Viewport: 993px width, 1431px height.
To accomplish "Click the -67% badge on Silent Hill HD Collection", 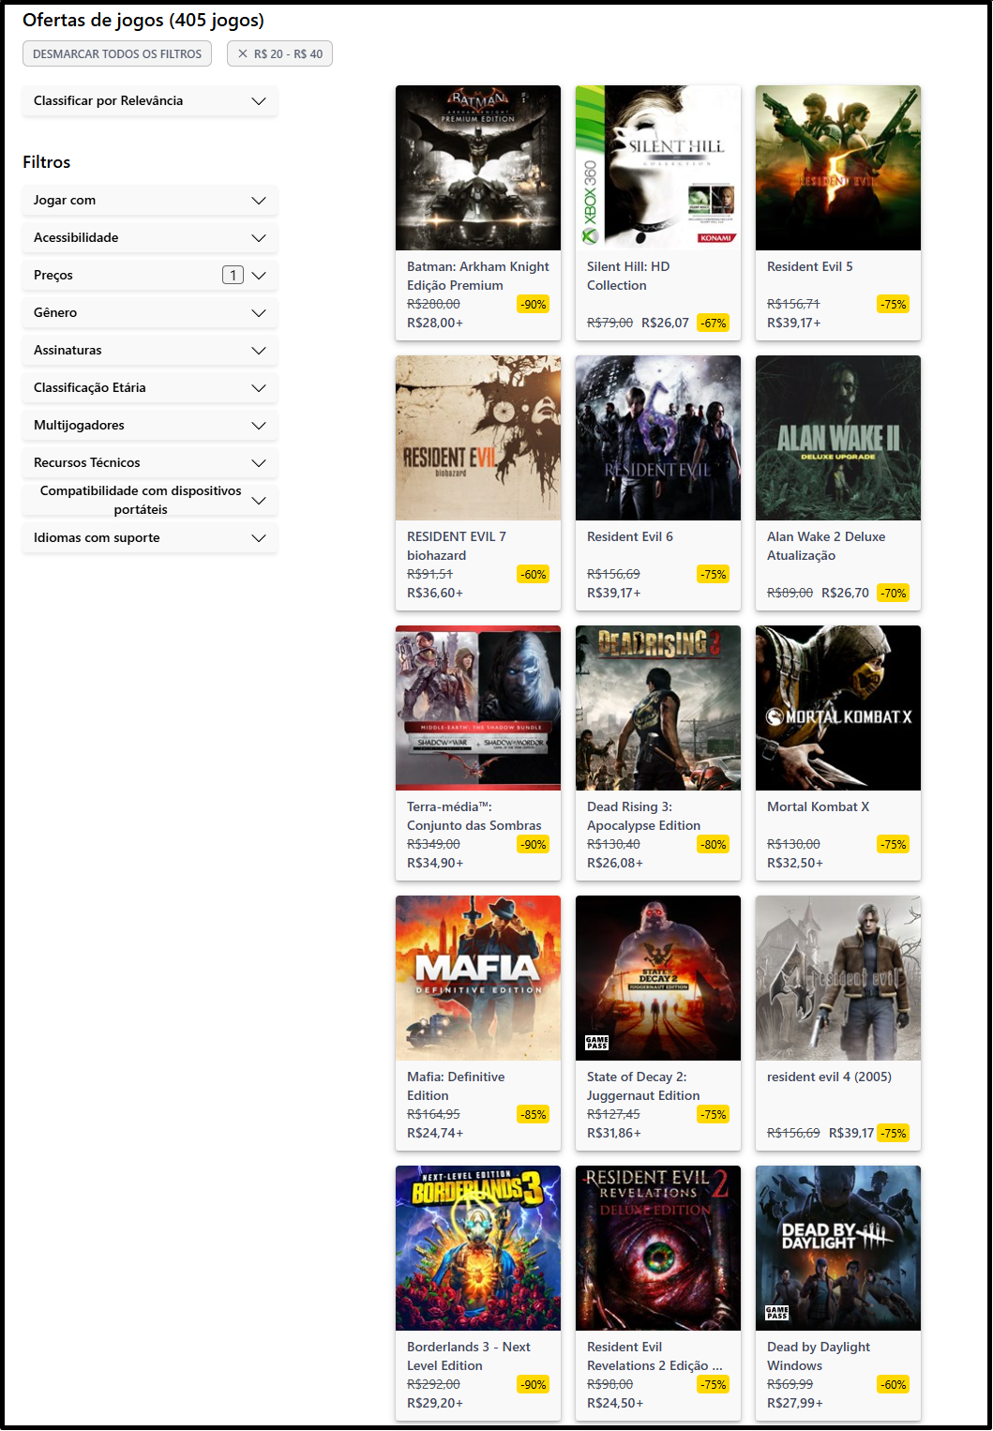I will coord(714,324).
